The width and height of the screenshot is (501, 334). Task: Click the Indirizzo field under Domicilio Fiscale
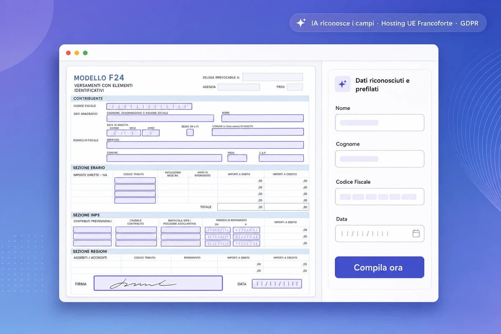205,145
